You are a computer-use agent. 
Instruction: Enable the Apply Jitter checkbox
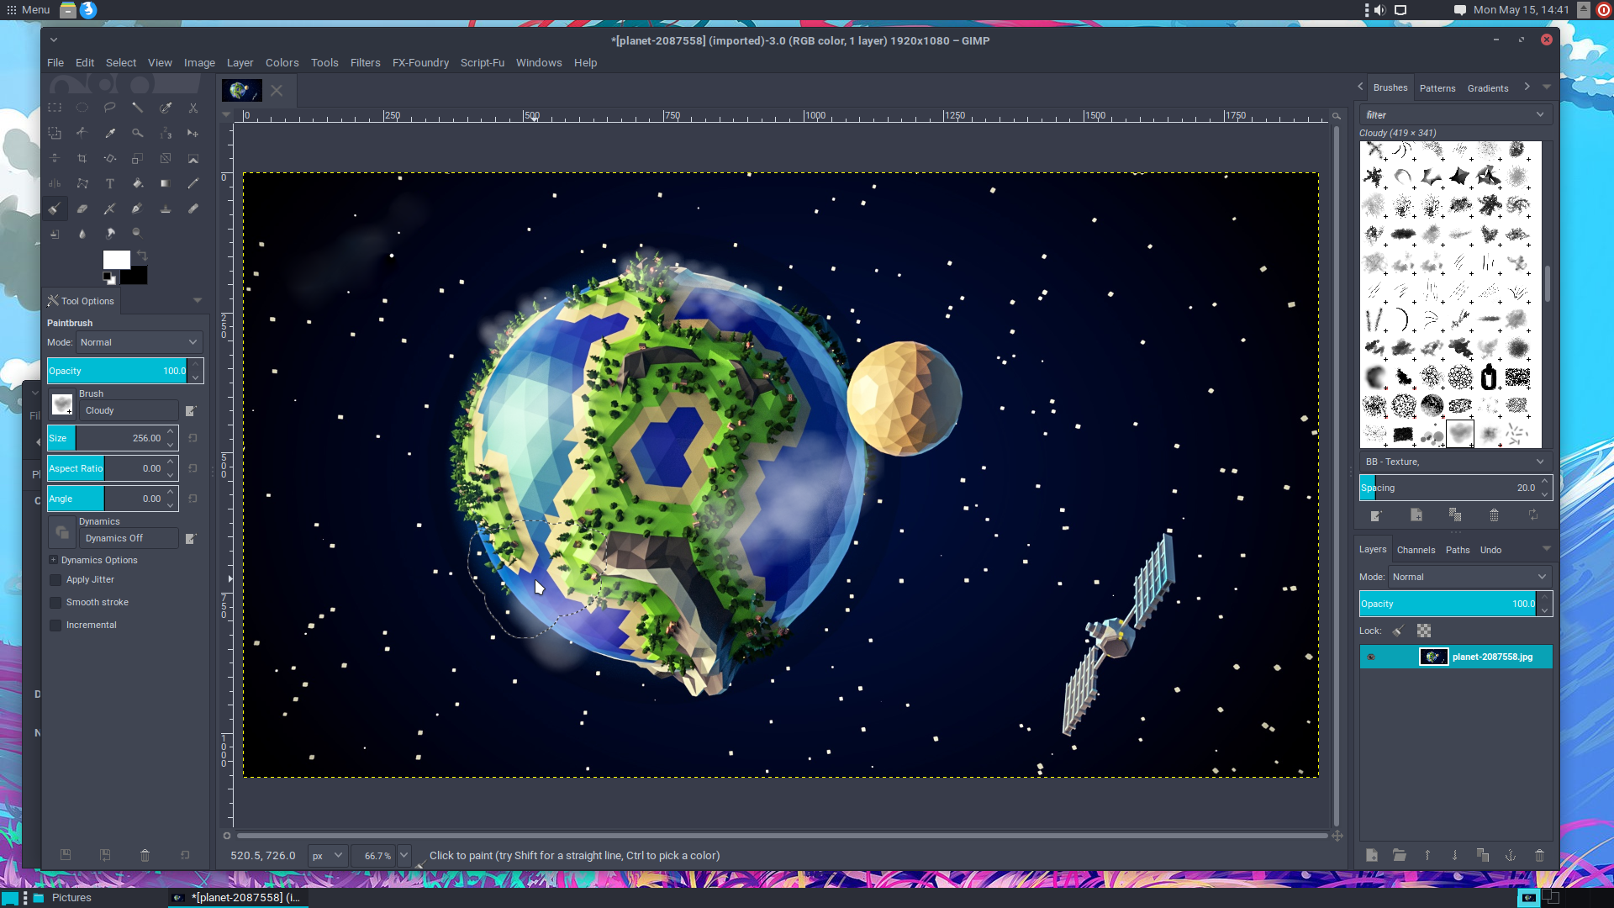click(55, 580)
